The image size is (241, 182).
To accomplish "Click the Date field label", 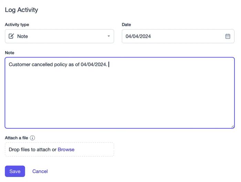I will tap(126, 24).
